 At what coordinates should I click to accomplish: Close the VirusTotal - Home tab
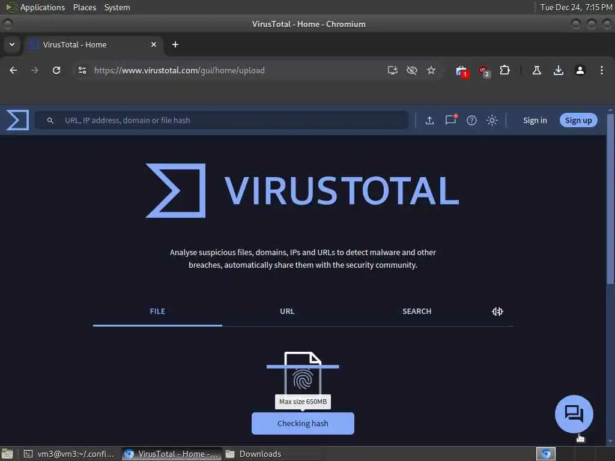pos(154,44)
